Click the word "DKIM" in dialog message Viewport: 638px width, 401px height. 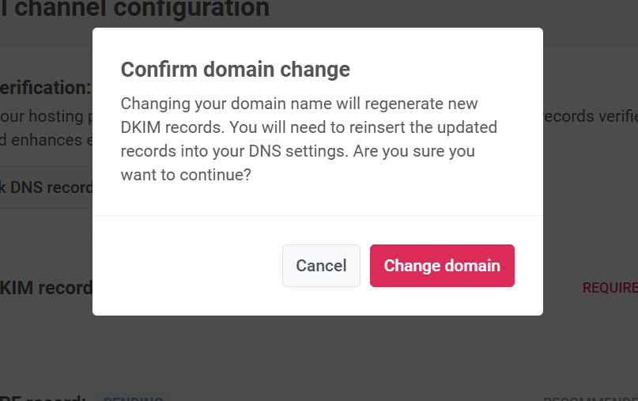click(142, 127)
